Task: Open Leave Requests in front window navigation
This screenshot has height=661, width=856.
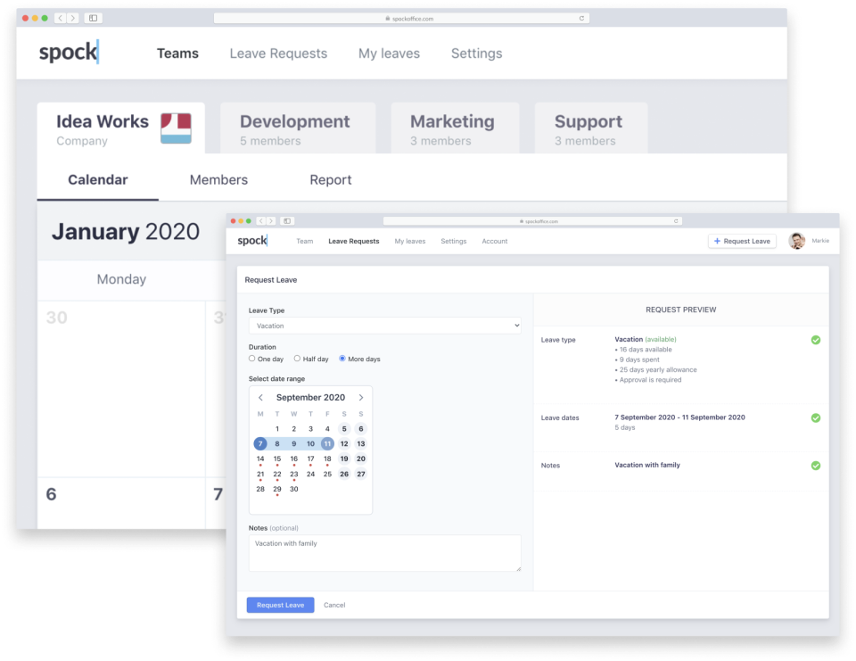Action: pyautogui.click(x=354, y=241)
